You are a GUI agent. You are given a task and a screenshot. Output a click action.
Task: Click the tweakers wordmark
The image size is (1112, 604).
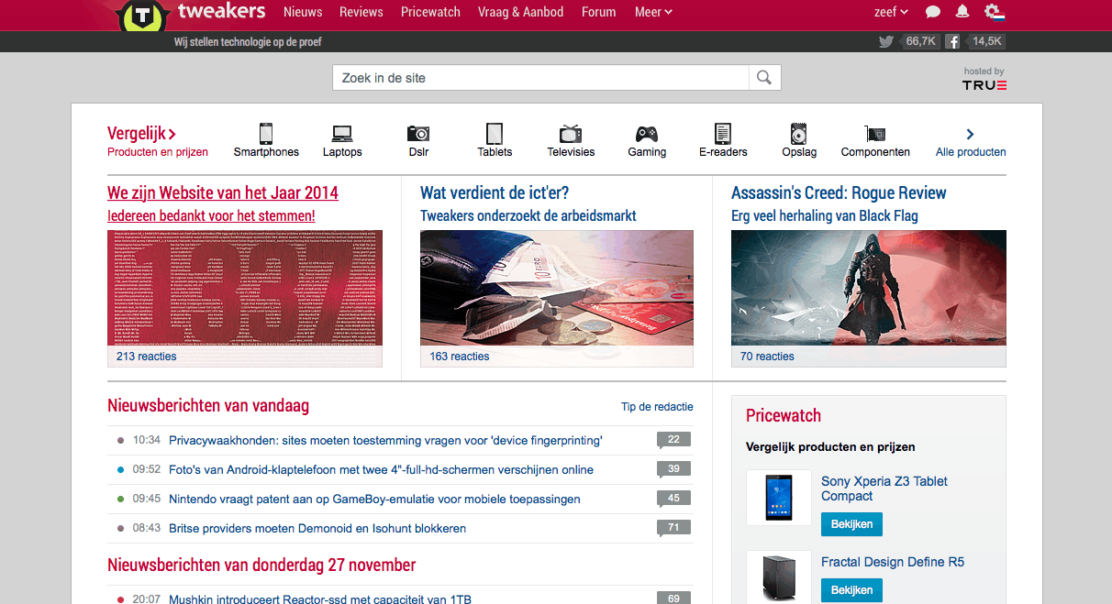click(x=221, y=12)
